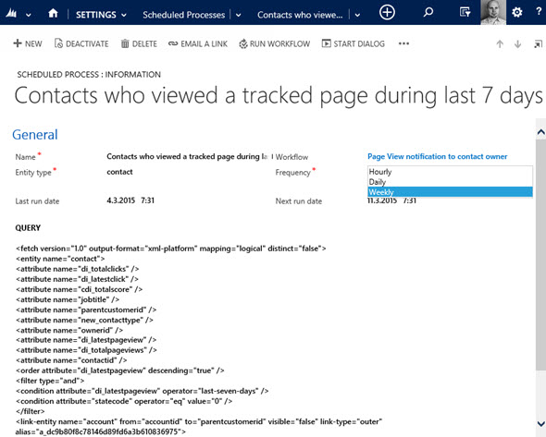Click the record title heading
The width and height of the screenshot is (546, 437).
pyautogui.click(x=279, y=95)
